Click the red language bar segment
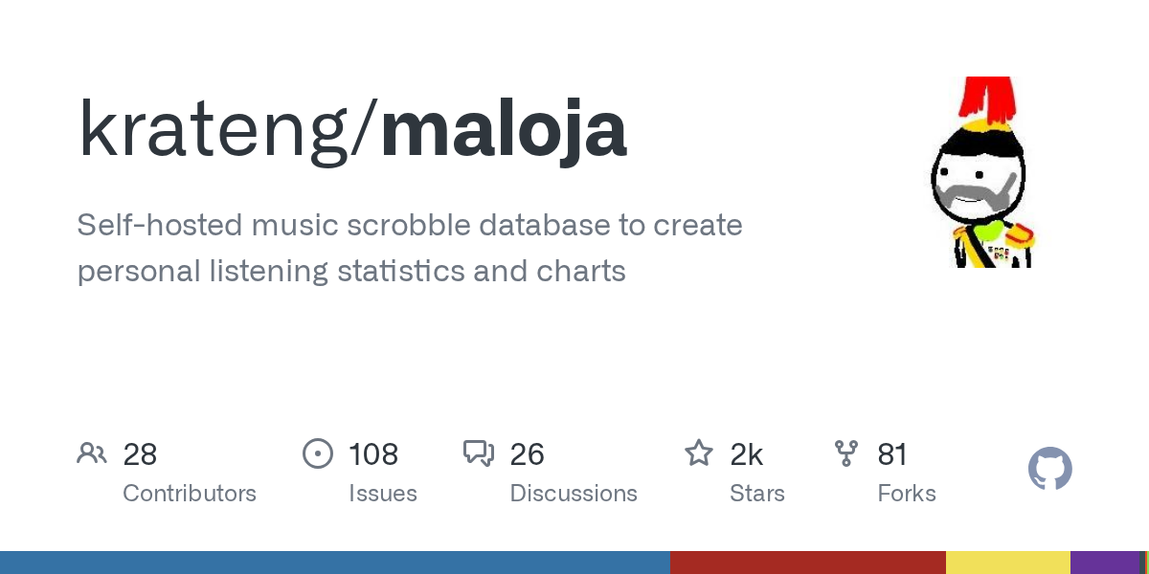1149x574 pixels. tap(808, 563)
